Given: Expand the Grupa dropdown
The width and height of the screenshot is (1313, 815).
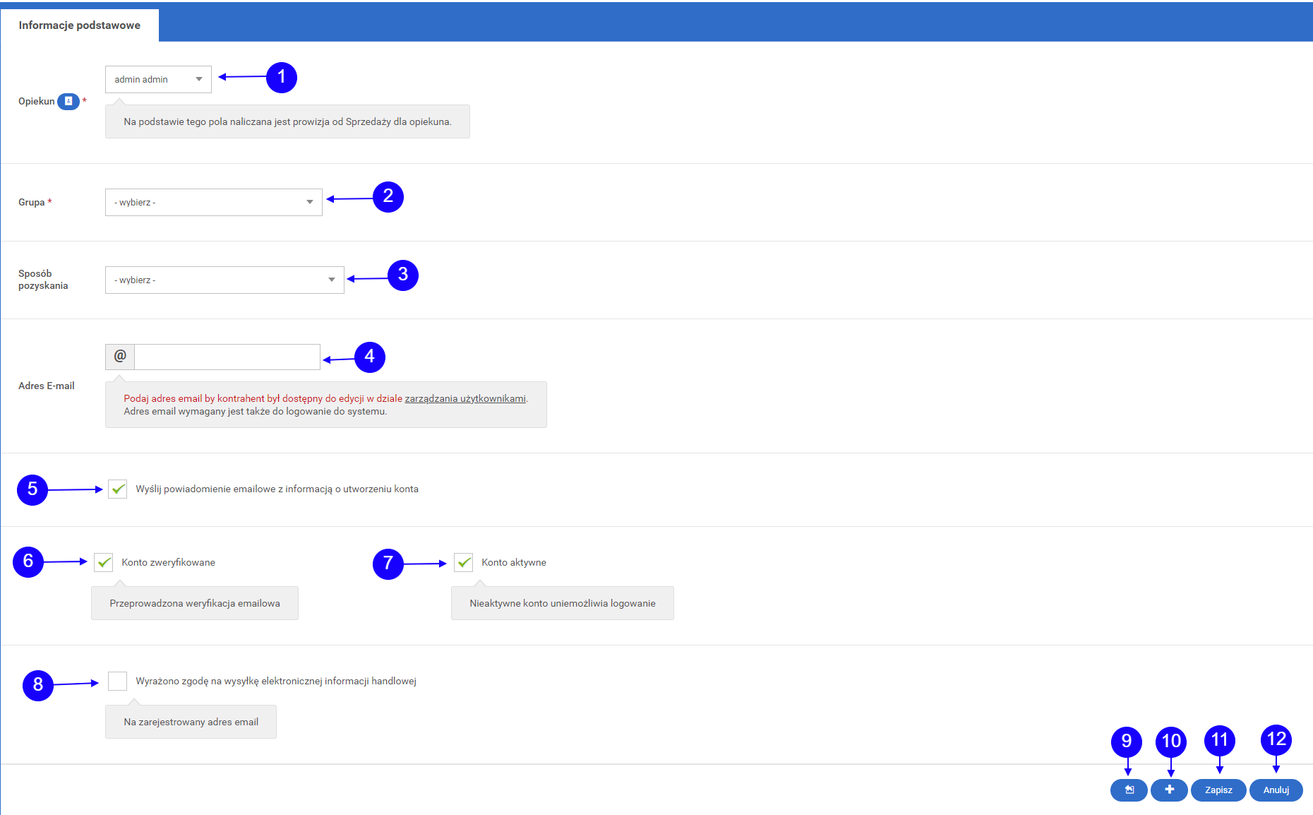Looking at the screenshot, I should click(x=213, y=202).
